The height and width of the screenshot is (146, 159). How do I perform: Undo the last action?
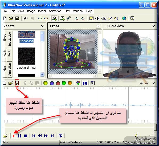(26, 18)
